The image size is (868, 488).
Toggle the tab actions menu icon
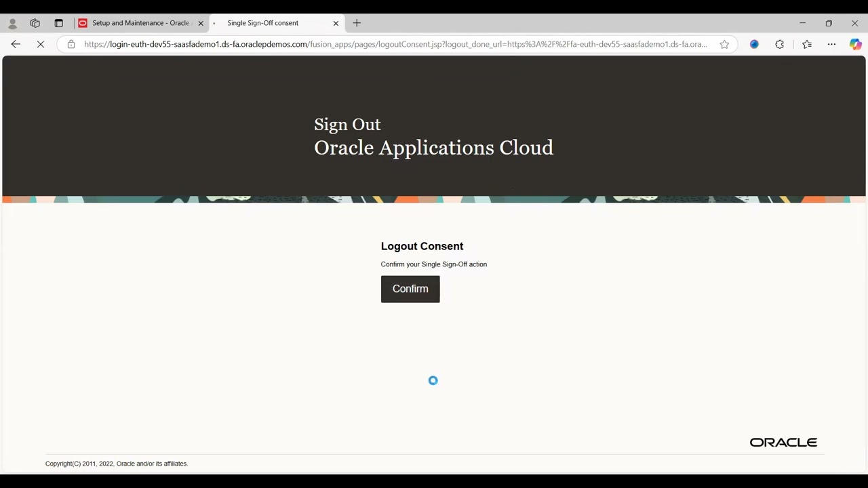(x=58, y=23)
